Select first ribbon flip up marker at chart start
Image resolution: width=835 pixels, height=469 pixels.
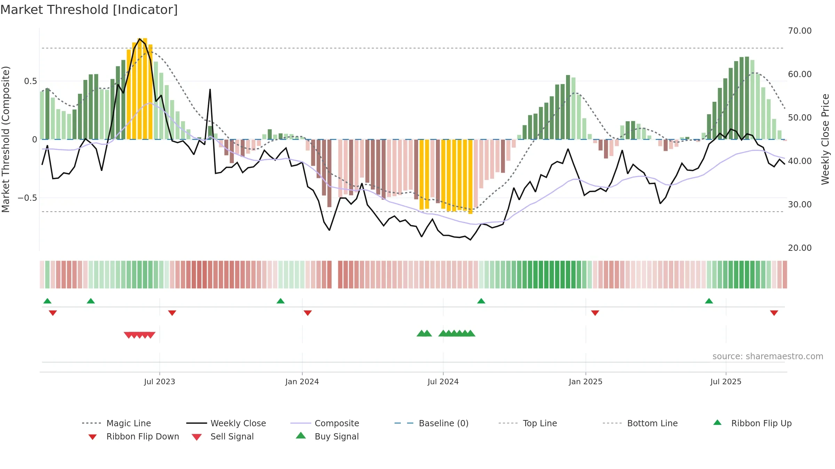pyautogui.click(x=47, y=301)
